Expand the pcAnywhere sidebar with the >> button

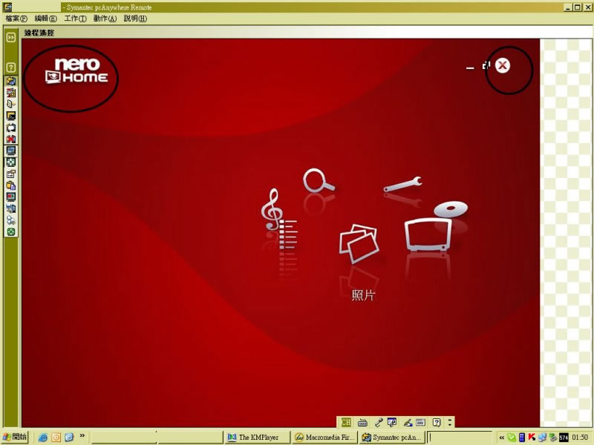(x=11, y=37)
